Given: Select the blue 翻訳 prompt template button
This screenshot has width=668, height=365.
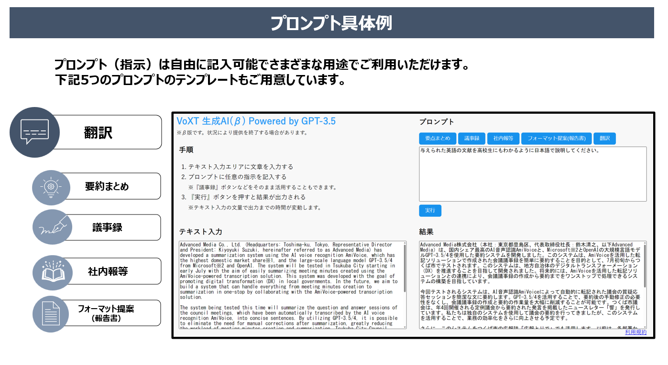Looking at the screenshot, I should pyautogui.click(x=604, y=139).
